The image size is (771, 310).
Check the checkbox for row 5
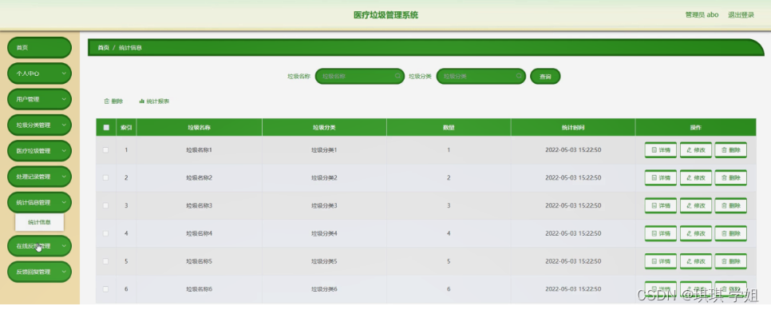tap(105, 261)
